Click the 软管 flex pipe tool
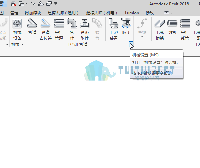 97,29
